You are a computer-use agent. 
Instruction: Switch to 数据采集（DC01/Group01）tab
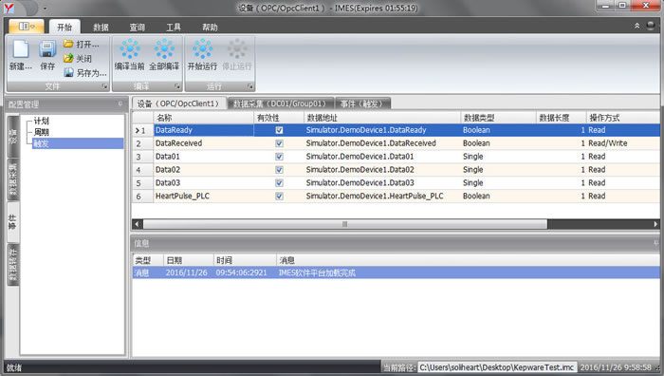pyautogui.click(x=281, y=103)
